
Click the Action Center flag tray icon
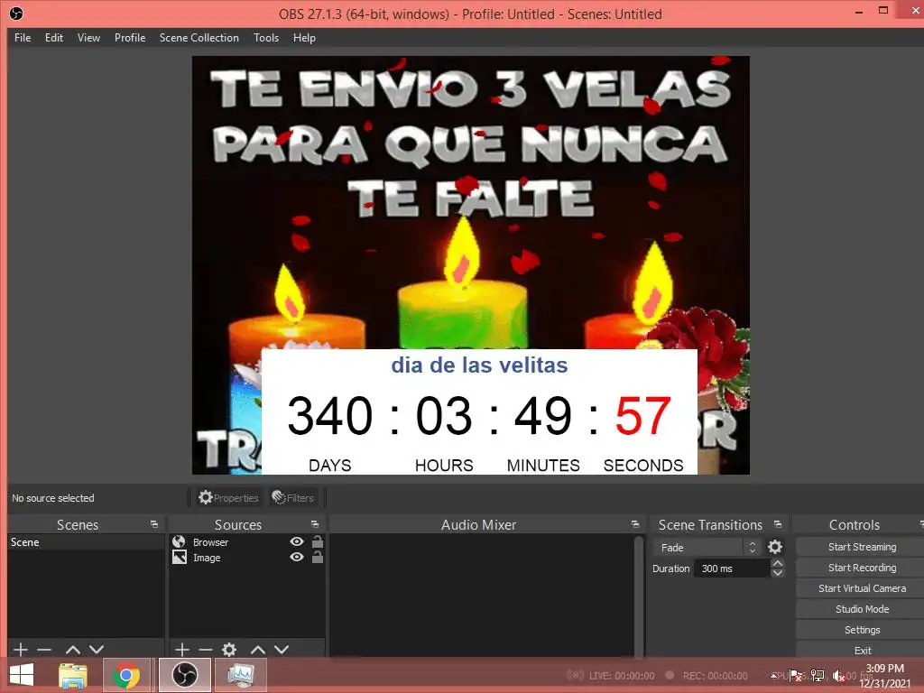click(x=796, y=676)
